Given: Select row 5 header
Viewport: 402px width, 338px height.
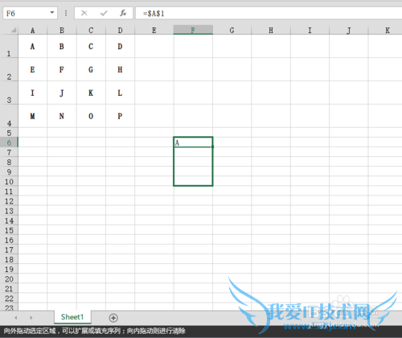Looking at the screenshot, I should pos(9,133).
